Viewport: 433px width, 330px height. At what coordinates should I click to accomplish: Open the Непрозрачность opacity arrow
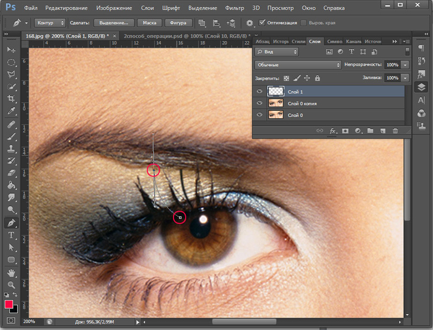405,64
